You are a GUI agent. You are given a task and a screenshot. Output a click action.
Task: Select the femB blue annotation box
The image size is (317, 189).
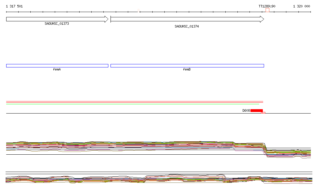pos(187,66)
